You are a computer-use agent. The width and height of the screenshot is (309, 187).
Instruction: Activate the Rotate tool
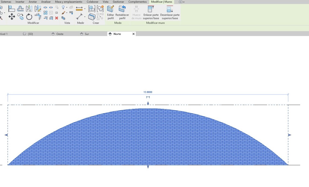click(x=29, y=17)
